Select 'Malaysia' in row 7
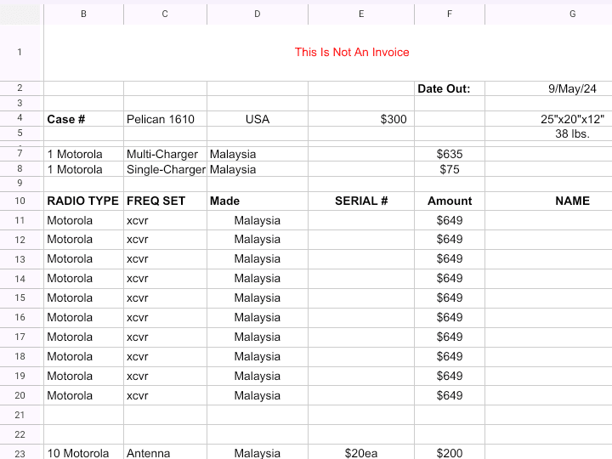 (258, 154)
